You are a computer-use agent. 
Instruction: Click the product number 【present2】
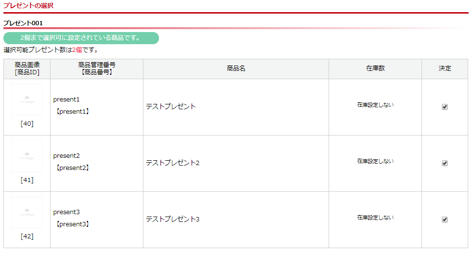[73, 168]
